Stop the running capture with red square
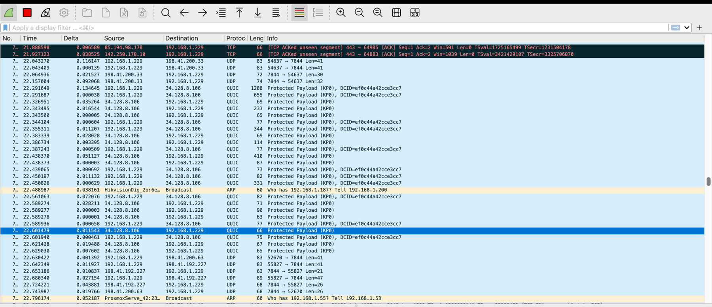 (27, 13)
